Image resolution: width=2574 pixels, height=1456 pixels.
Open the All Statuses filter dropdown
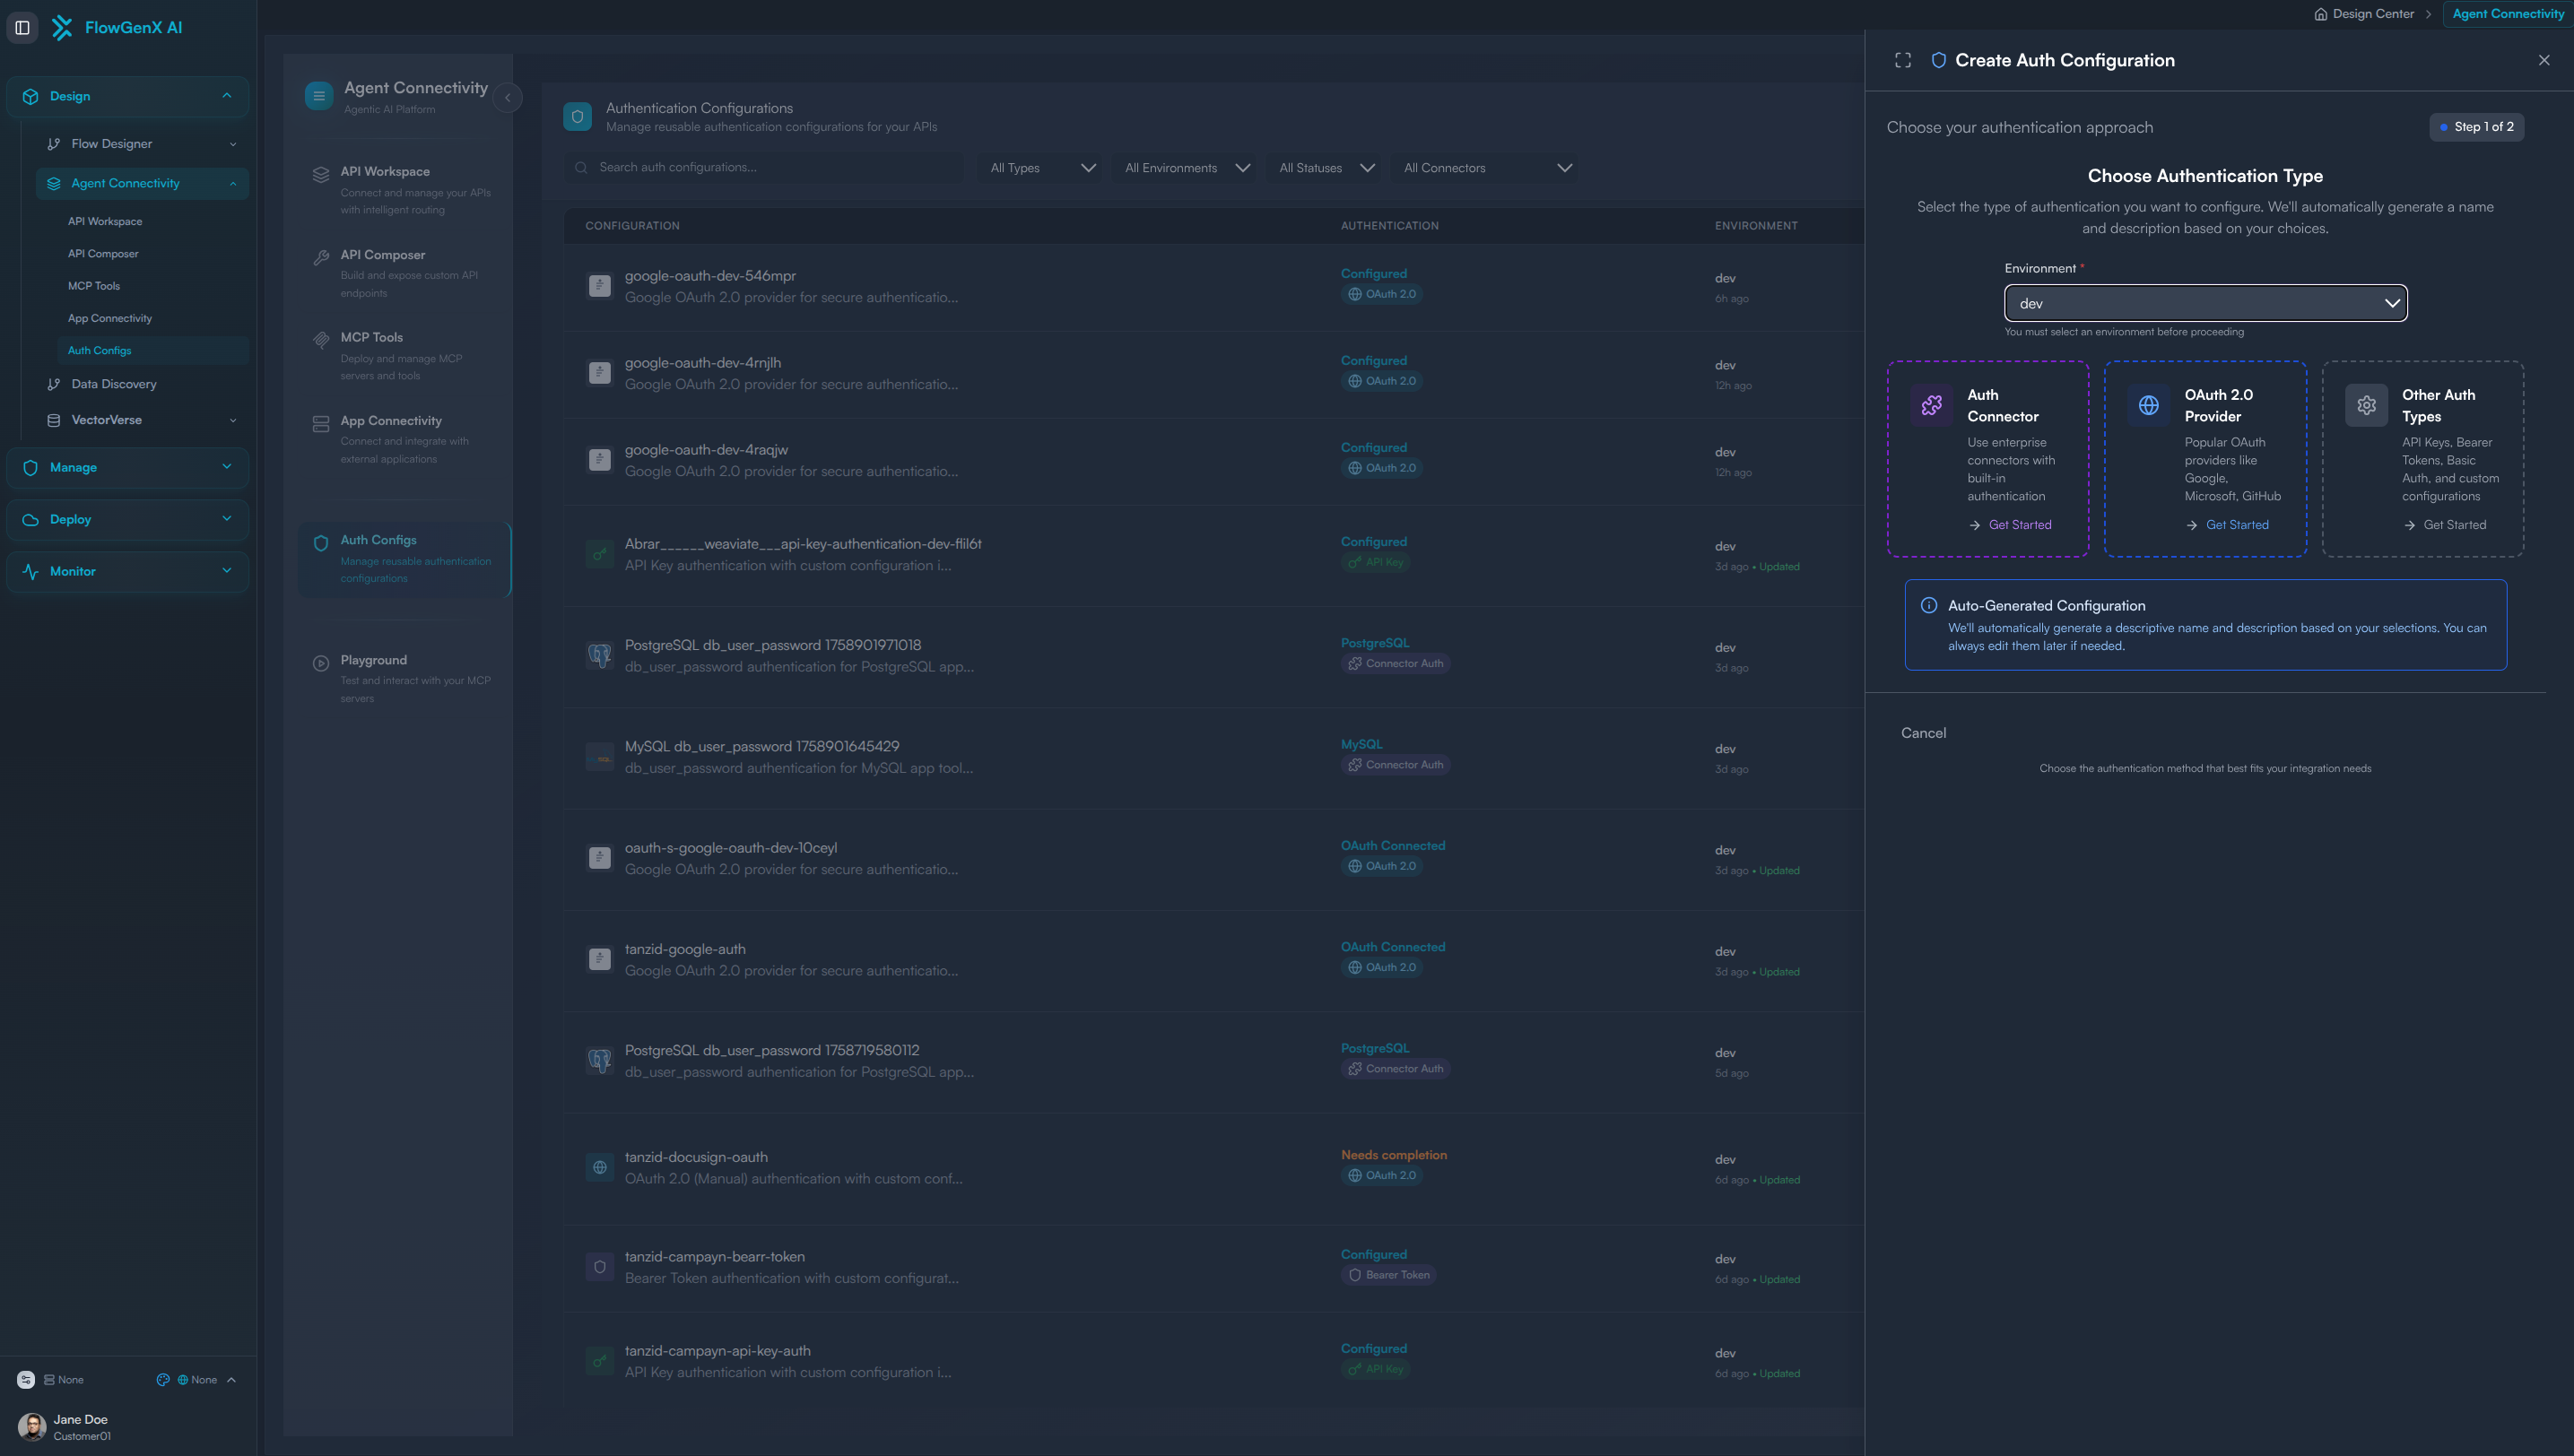tap(1326, 168)
